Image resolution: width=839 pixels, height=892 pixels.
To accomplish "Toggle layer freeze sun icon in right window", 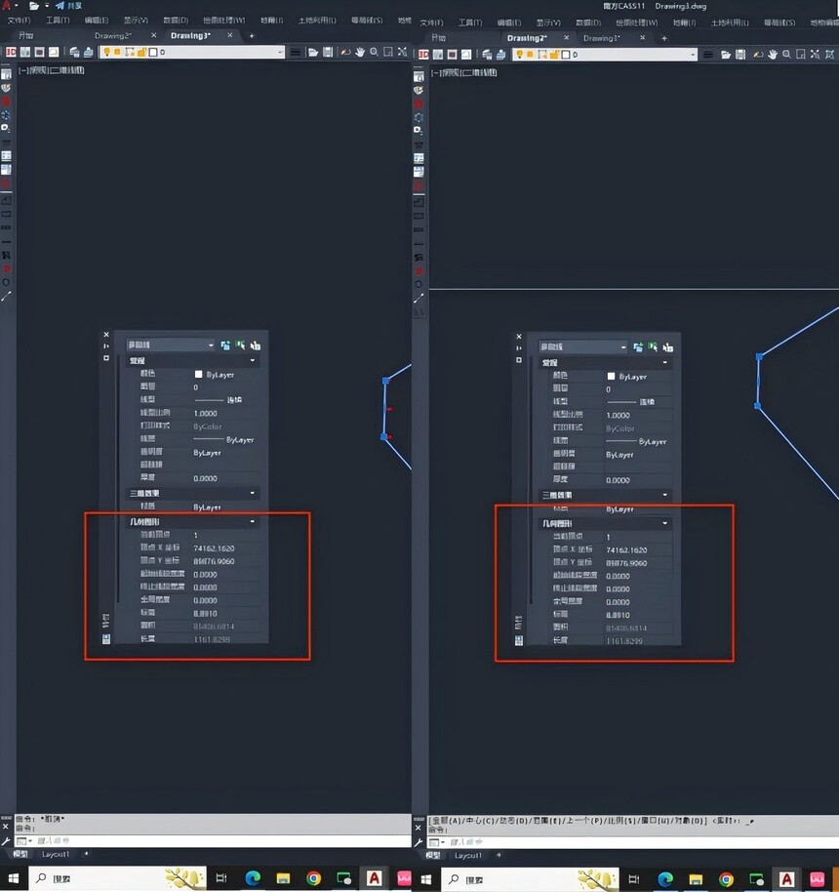I will click(530, 55).
